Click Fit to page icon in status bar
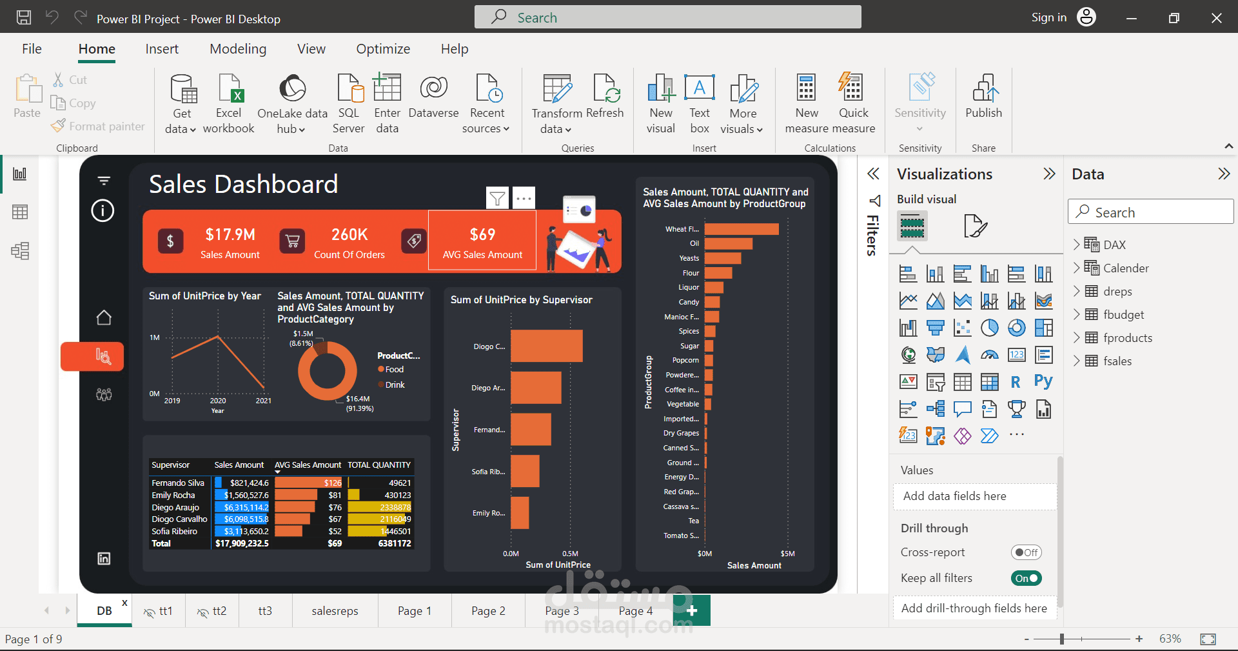 (1208, 639)
